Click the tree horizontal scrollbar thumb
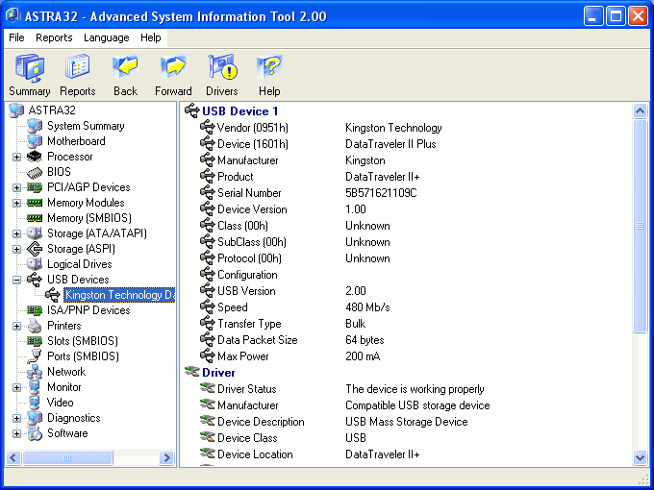Image resolution: width=654 pixels, height=490 pixels. [67, 457]
